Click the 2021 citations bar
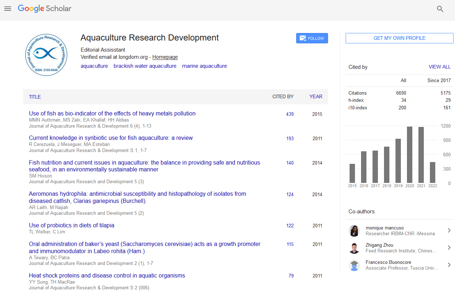This screenshot has width=455, height=294. pos(421,155)
